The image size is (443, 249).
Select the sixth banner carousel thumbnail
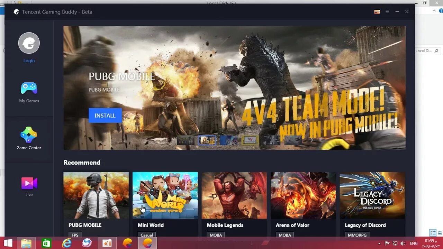tap(293, 140)
